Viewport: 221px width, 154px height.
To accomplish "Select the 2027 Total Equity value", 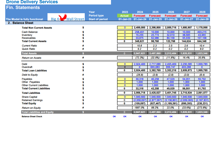I will click(186, 103).
